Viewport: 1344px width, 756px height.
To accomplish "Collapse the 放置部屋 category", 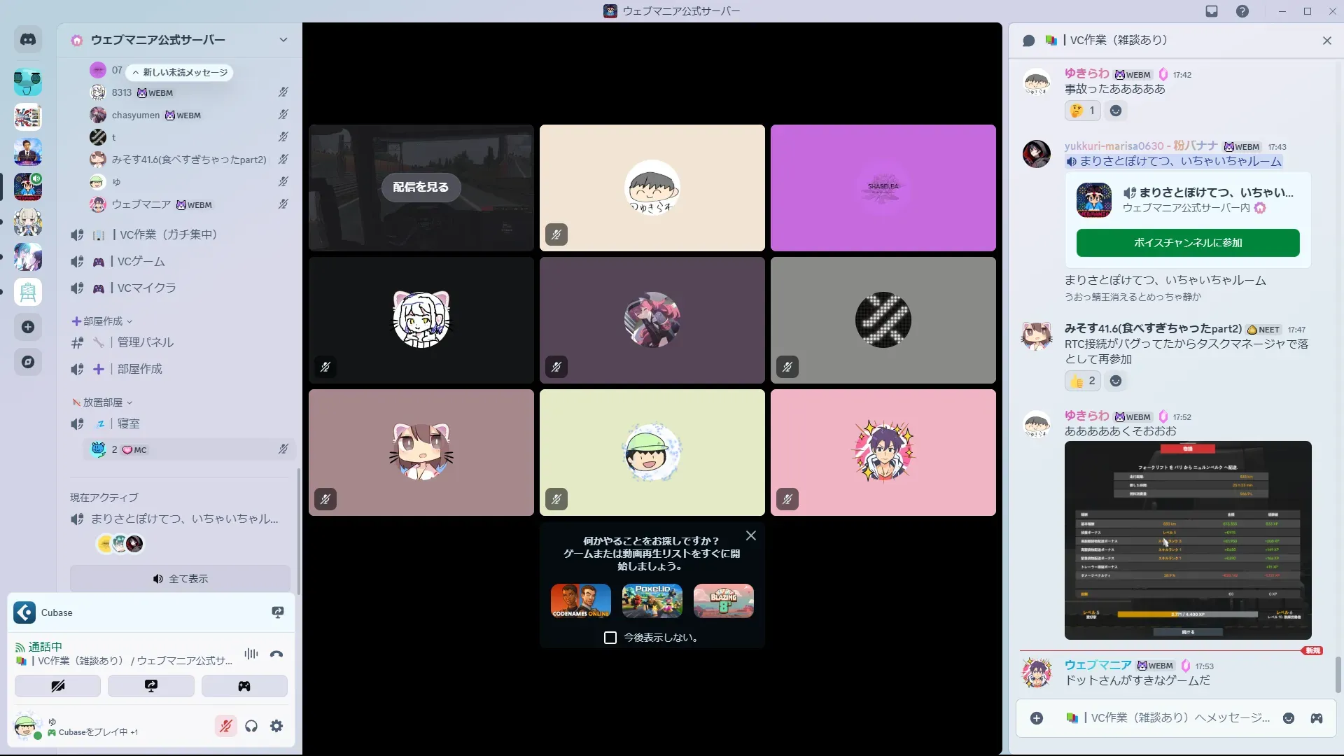I will (102, 402).
